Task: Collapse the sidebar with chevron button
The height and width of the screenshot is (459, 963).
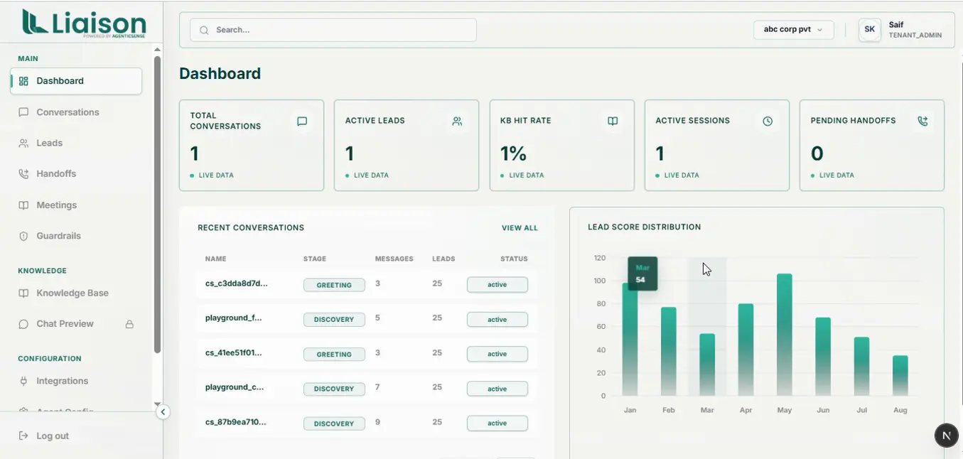Action: coord(163,411)
